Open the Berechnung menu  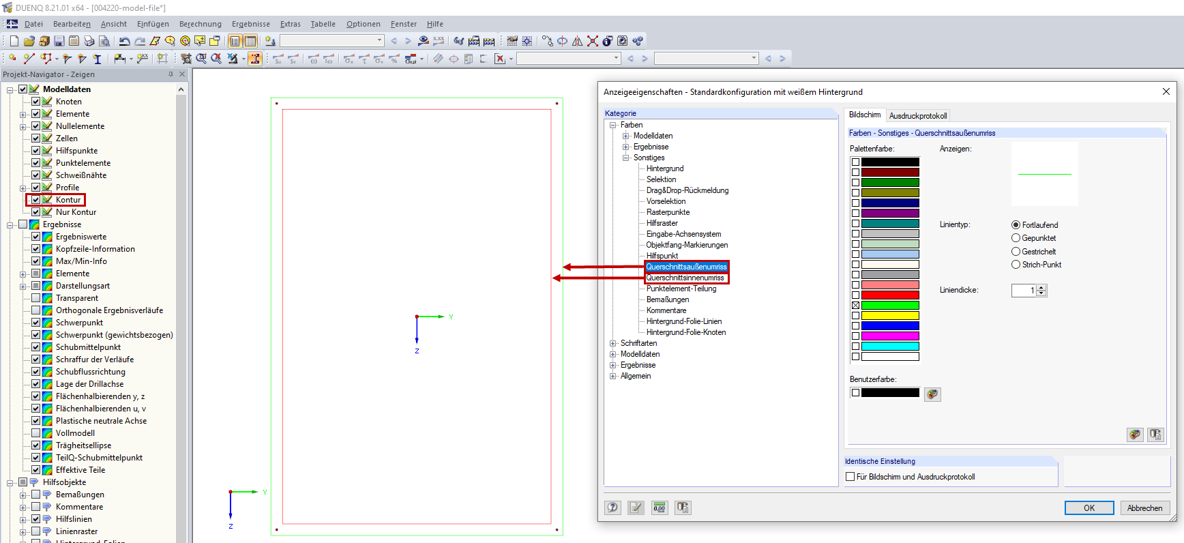(x=201, y=24)
